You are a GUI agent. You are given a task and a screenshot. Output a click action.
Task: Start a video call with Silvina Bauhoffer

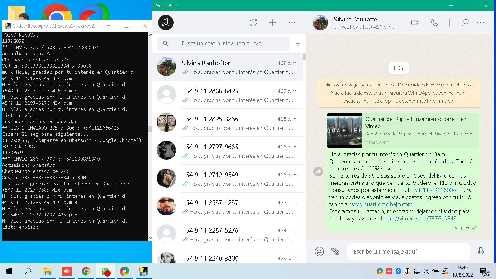415,23
